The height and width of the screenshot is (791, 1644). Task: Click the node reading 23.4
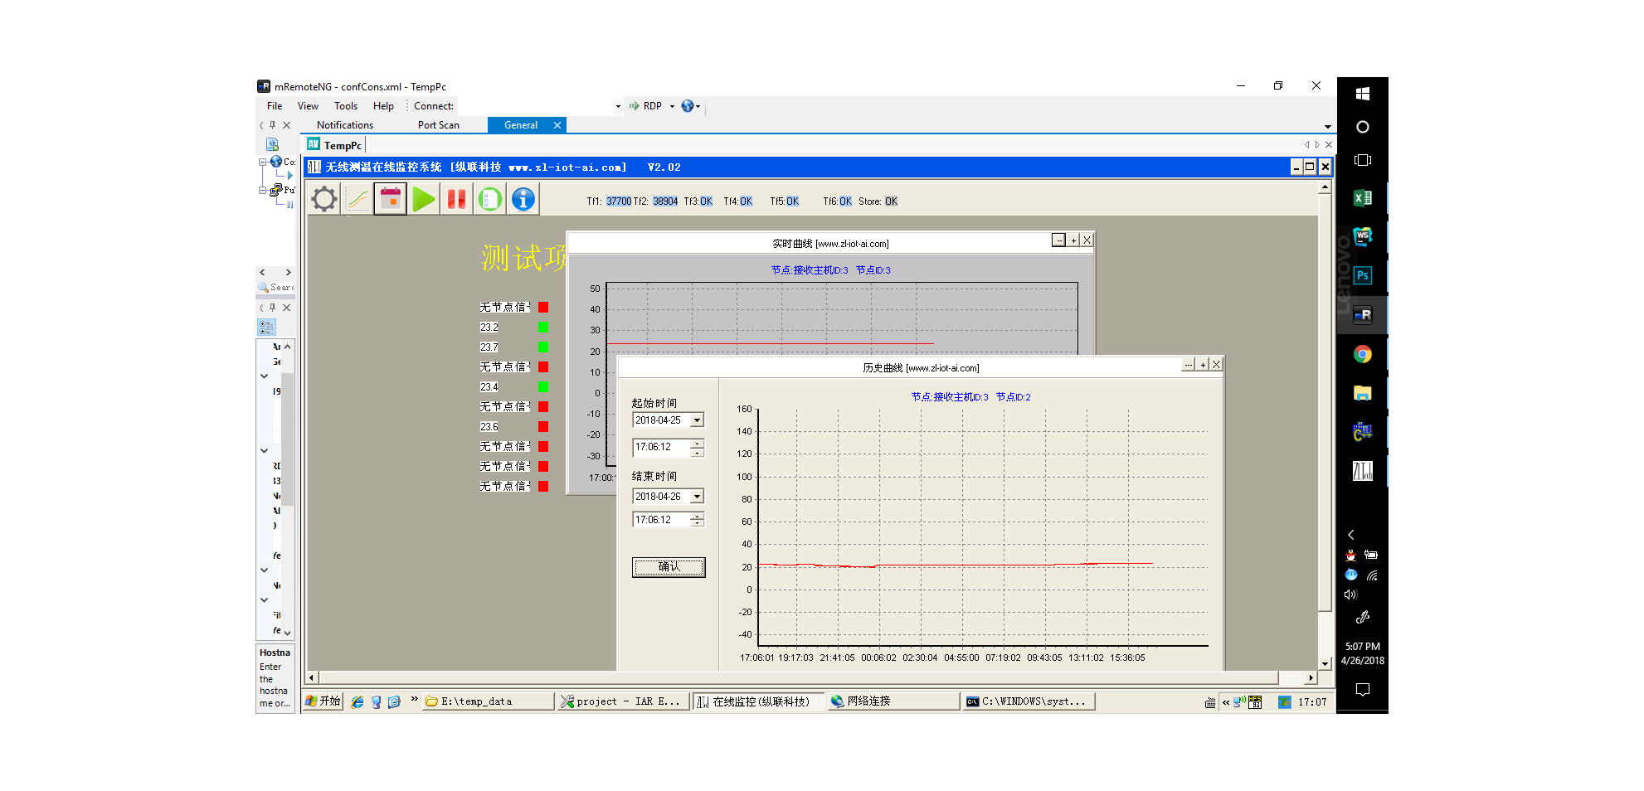point(489,387)
